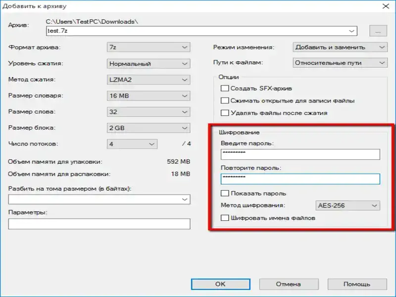Viewport: 396px width, 297px height.
Task: Confirm with the OK button
Action: [220, 284]
